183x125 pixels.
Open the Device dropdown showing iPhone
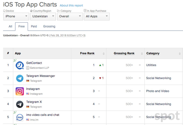click(x=16, y=16)
